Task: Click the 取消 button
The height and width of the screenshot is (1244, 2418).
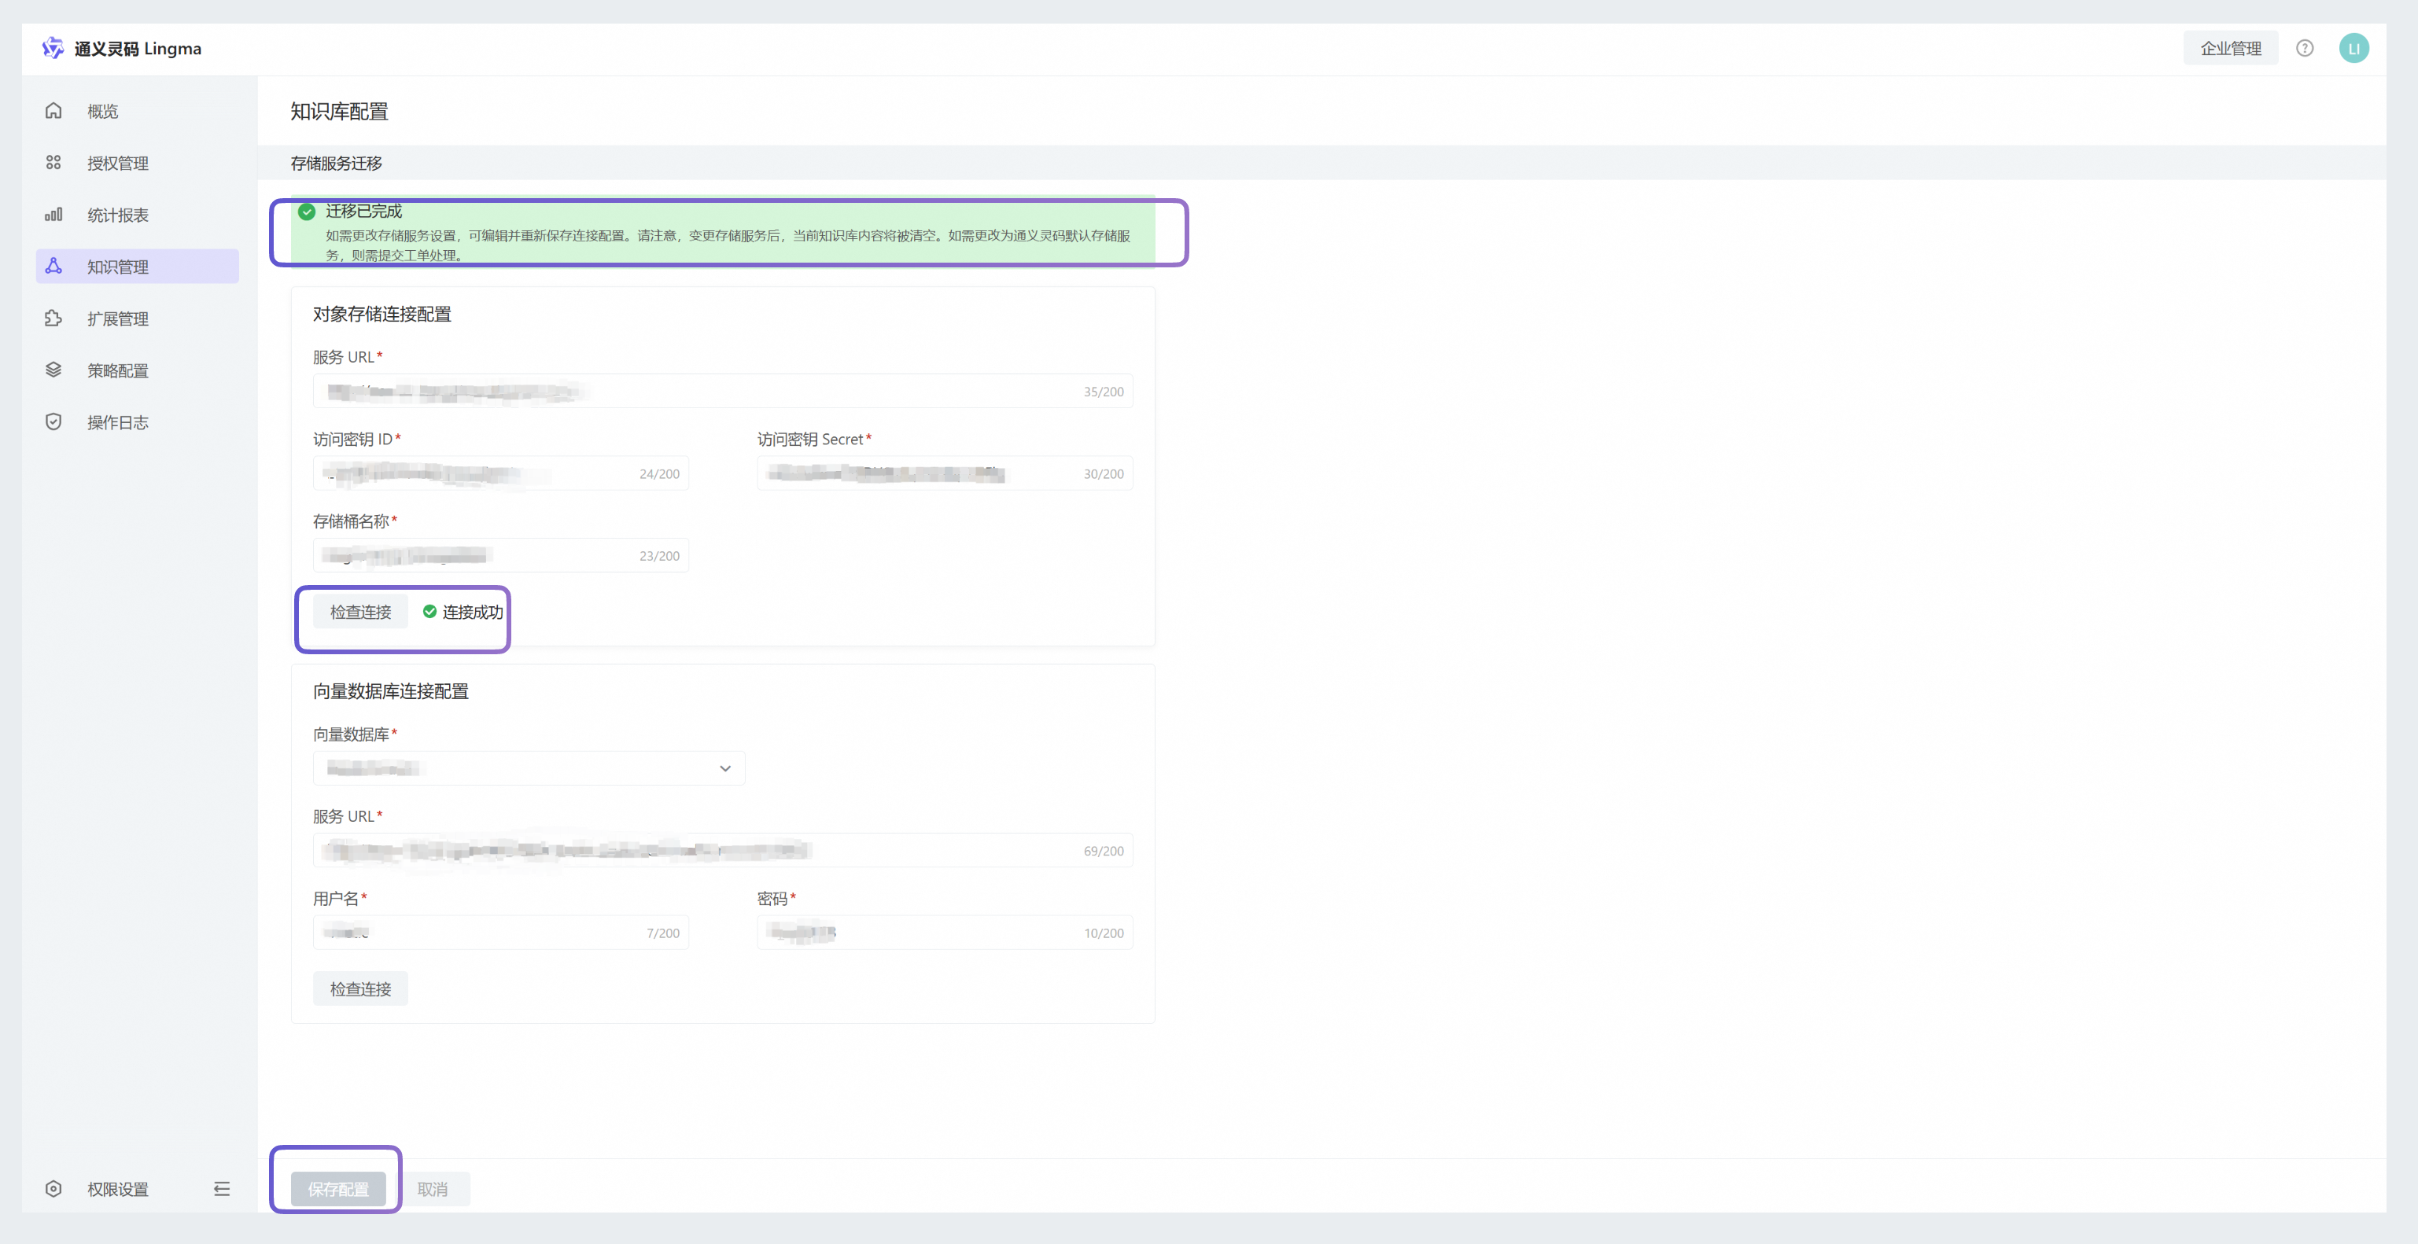Action: (433, 1189)
